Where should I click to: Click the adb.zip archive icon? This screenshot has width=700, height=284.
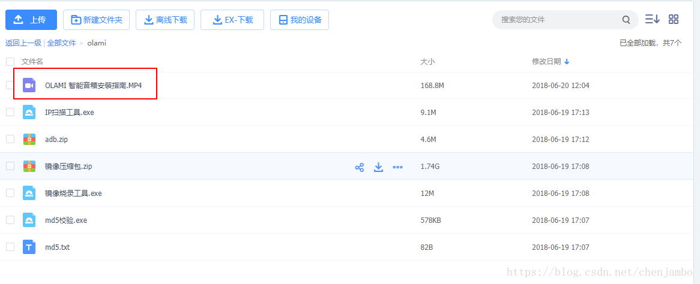pos(29,139)
